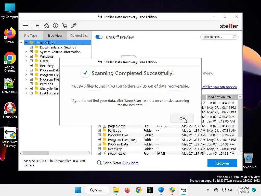Open the notification badge showing 3

[x=254, y=190]
